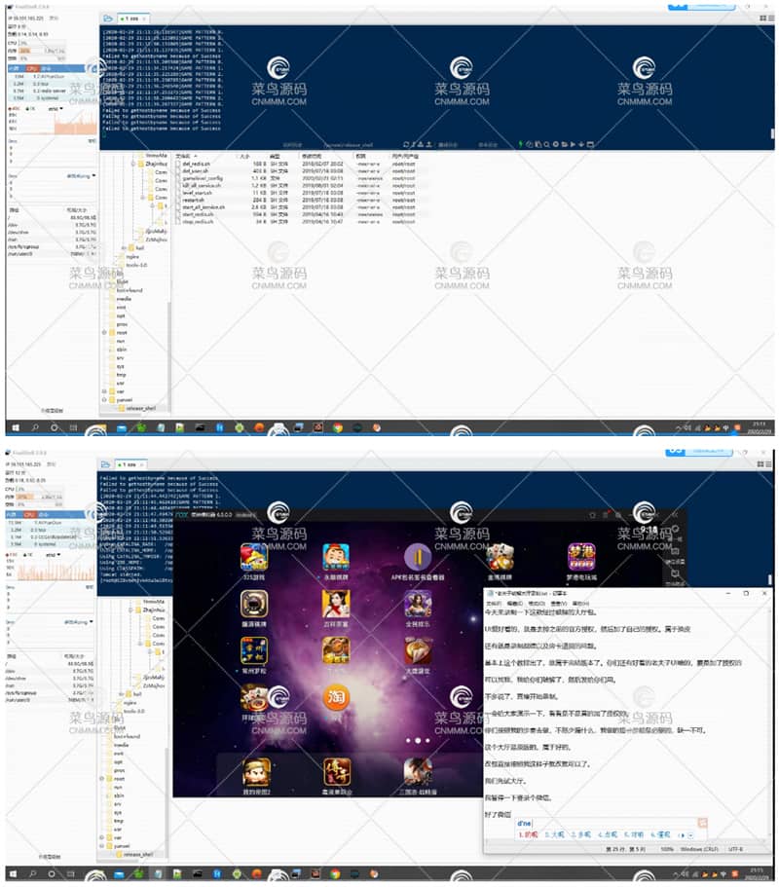Screen dimensions: 779x887
Task: Open the APK package signature viewer app
Action: [x=418, y=557]
